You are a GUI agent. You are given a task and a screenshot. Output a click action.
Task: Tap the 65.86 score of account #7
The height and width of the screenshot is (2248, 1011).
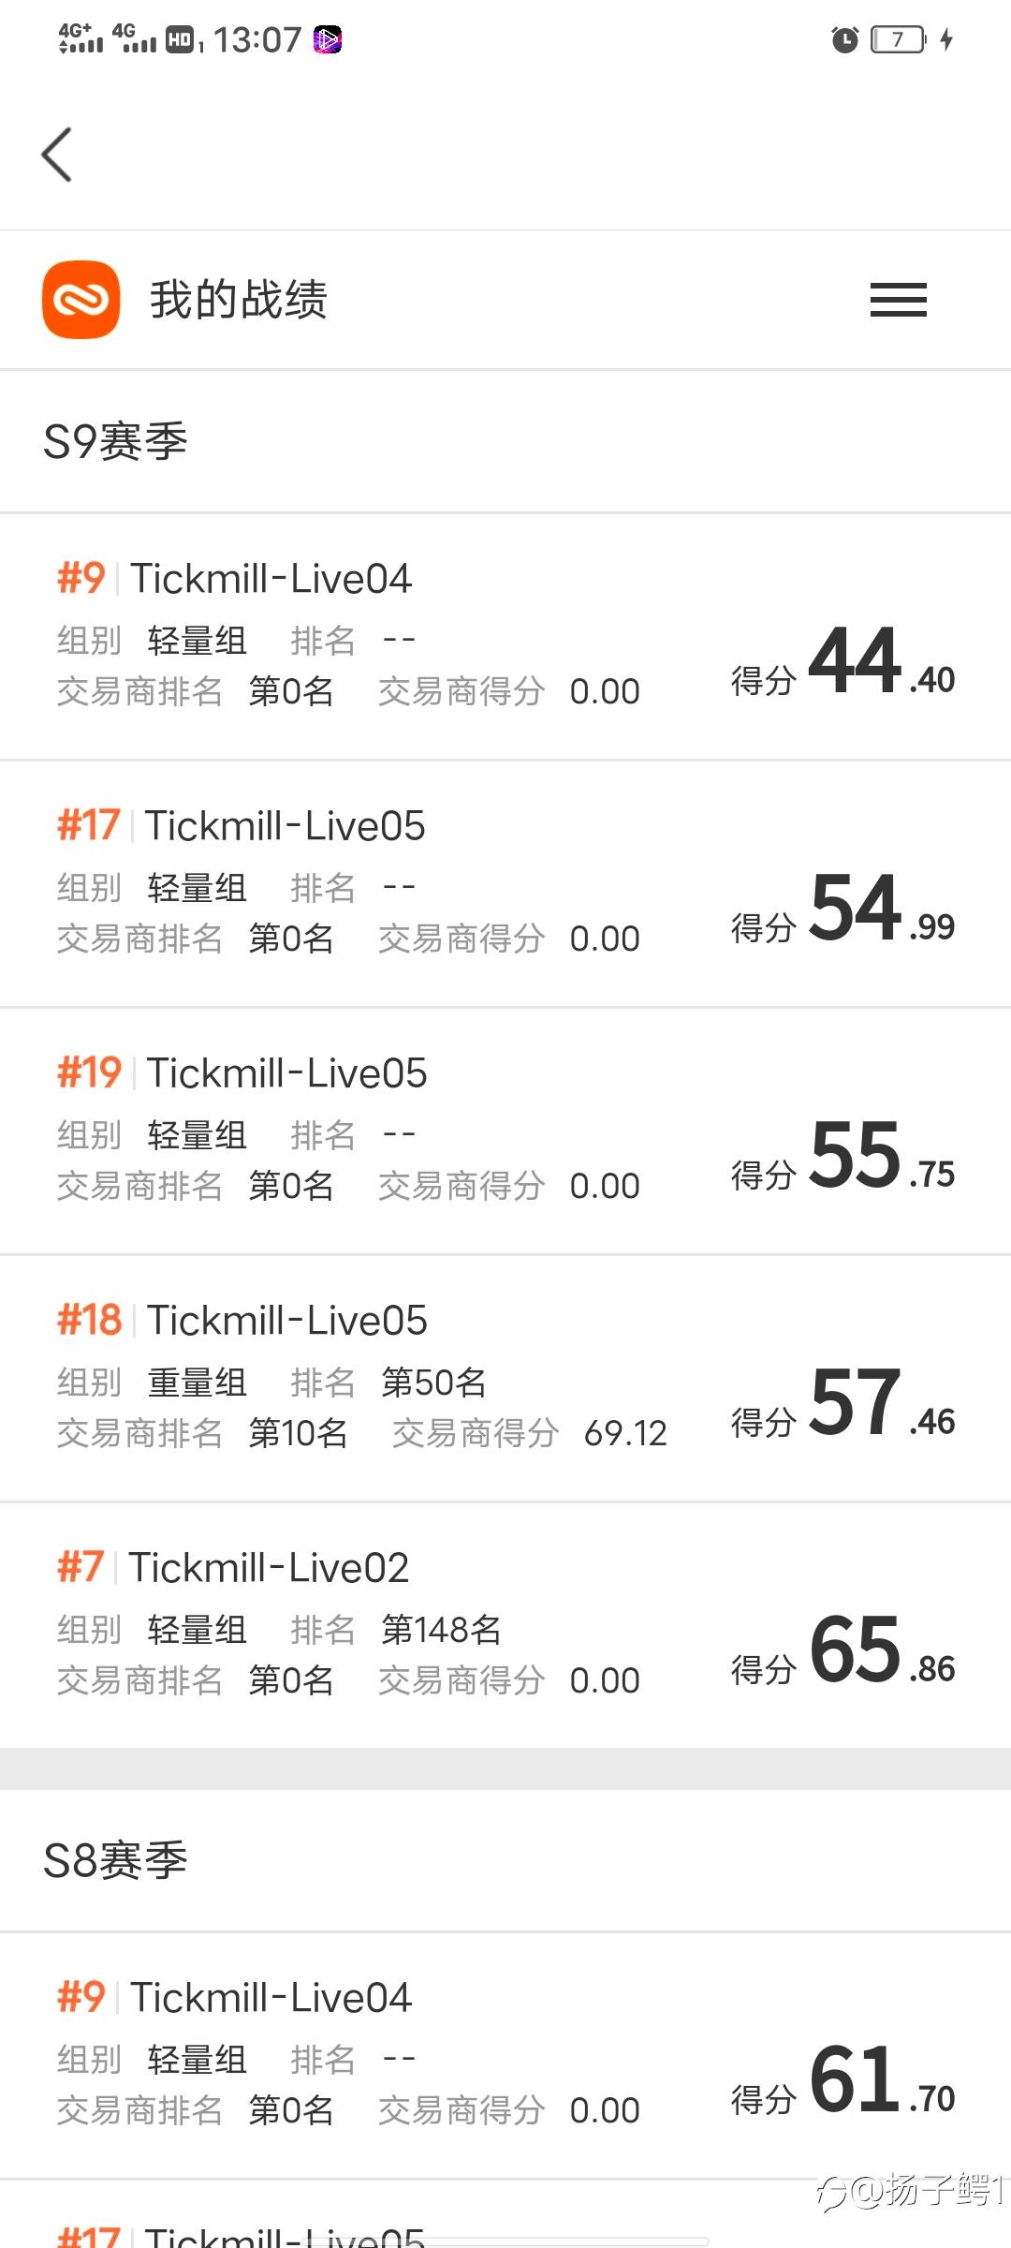tap(882, 1649)
